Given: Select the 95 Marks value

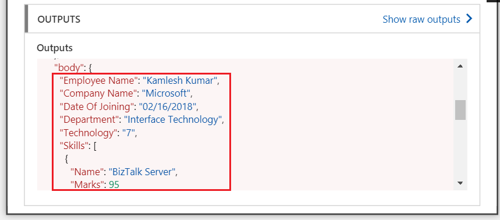Looking at the screenshot, I should pyautogui.click(x=114, y=184).
